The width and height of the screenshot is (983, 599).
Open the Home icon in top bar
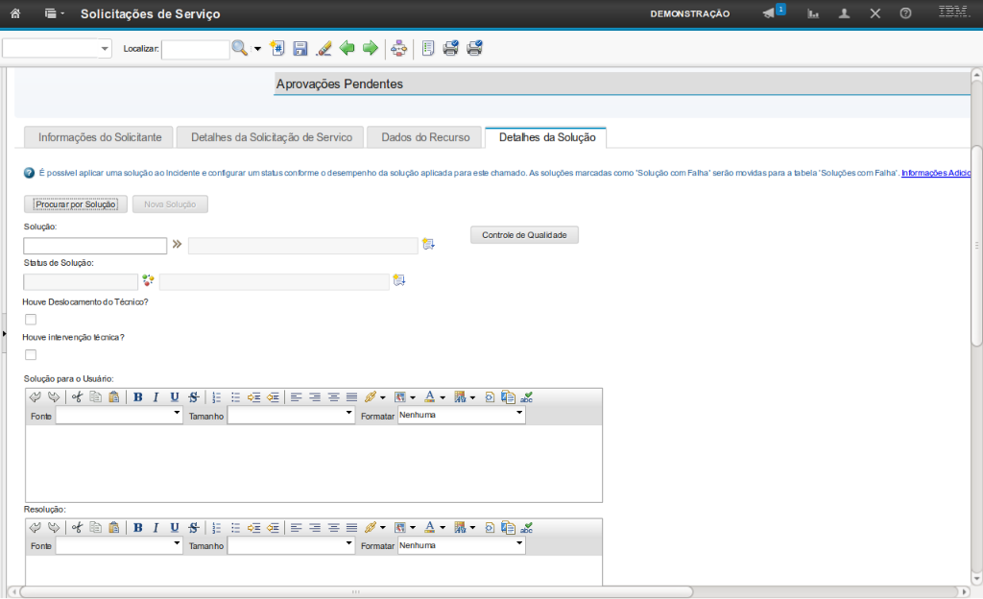pyautogui.click(x=15, y=13)
